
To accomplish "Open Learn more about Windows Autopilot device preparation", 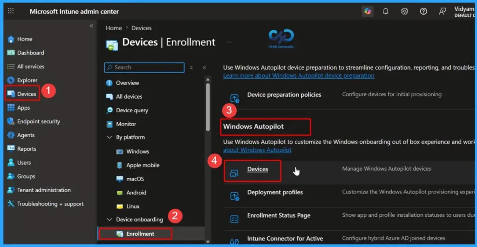I will point(299,75).
